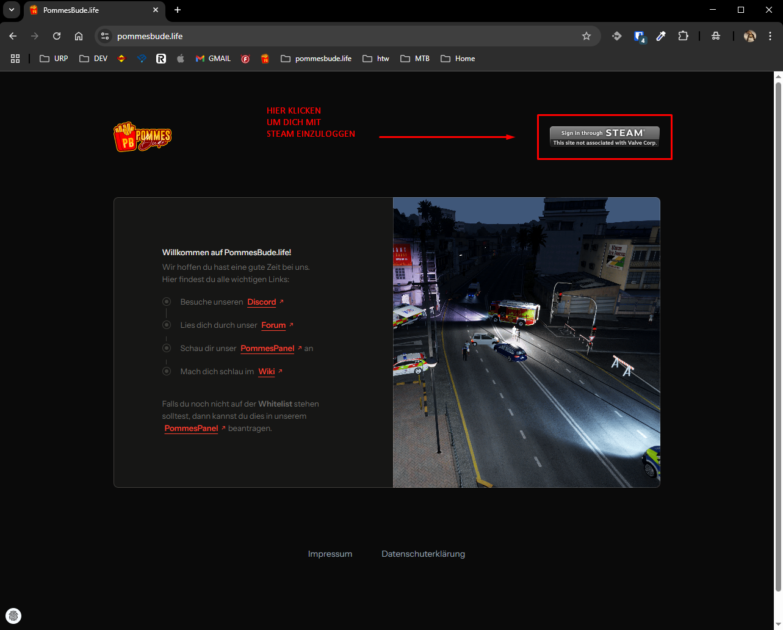Open the Forum link
The width and height of the screenshot is (783, 630).
(x=273, y=325)
